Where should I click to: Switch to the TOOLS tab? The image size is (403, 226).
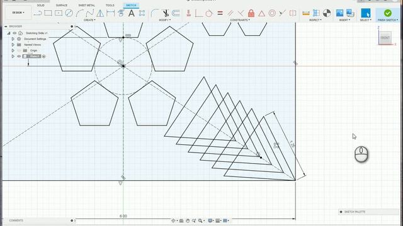110,5
